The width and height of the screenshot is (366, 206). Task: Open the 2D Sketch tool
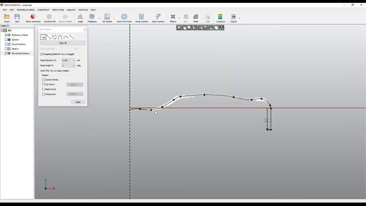[x=107, y=18]
